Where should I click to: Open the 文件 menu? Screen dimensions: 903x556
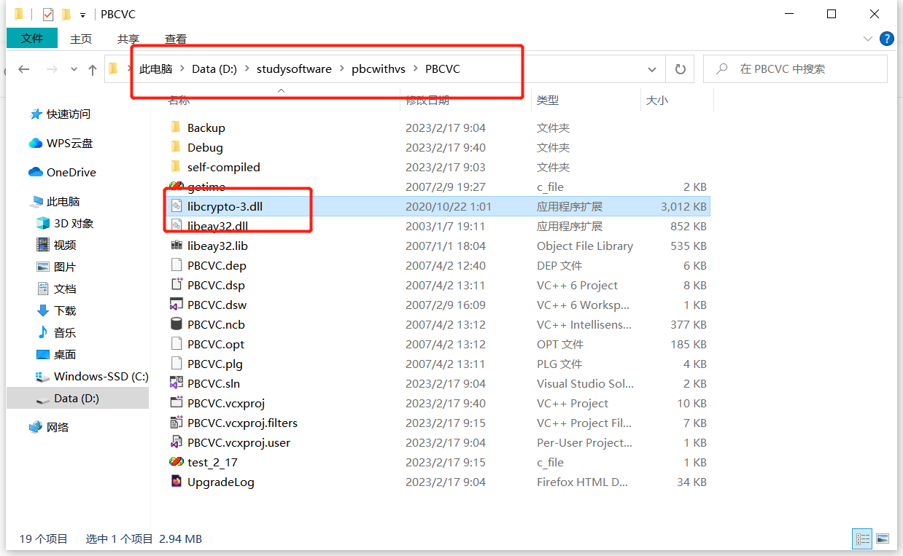pos(31,39)
